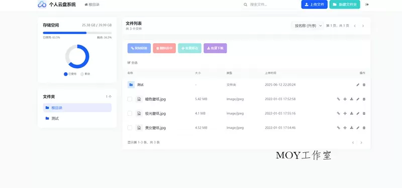Click the logout icon in the header
The width and height of the screenshot is (402, 188).
[x=367, y=5]
